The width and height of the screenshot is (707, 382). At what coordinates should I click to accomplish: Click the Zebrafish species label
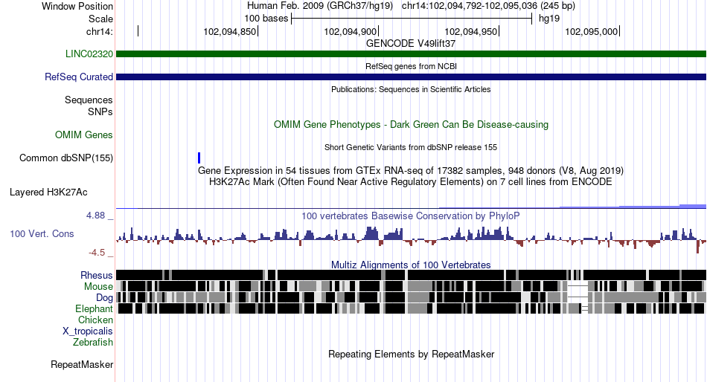(x=93, y=343)
